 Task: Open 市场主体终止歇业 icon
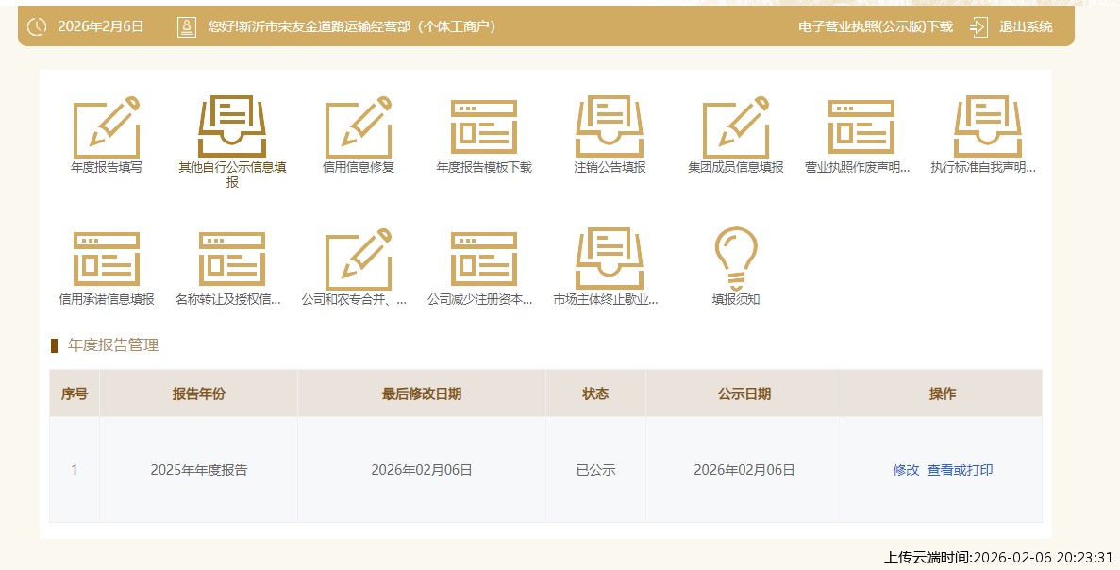tap(610, 260)
